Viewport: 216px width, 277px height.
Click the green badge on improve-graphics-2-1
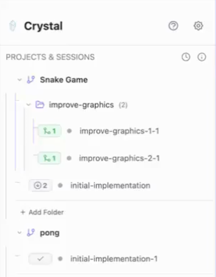(49, 158)
